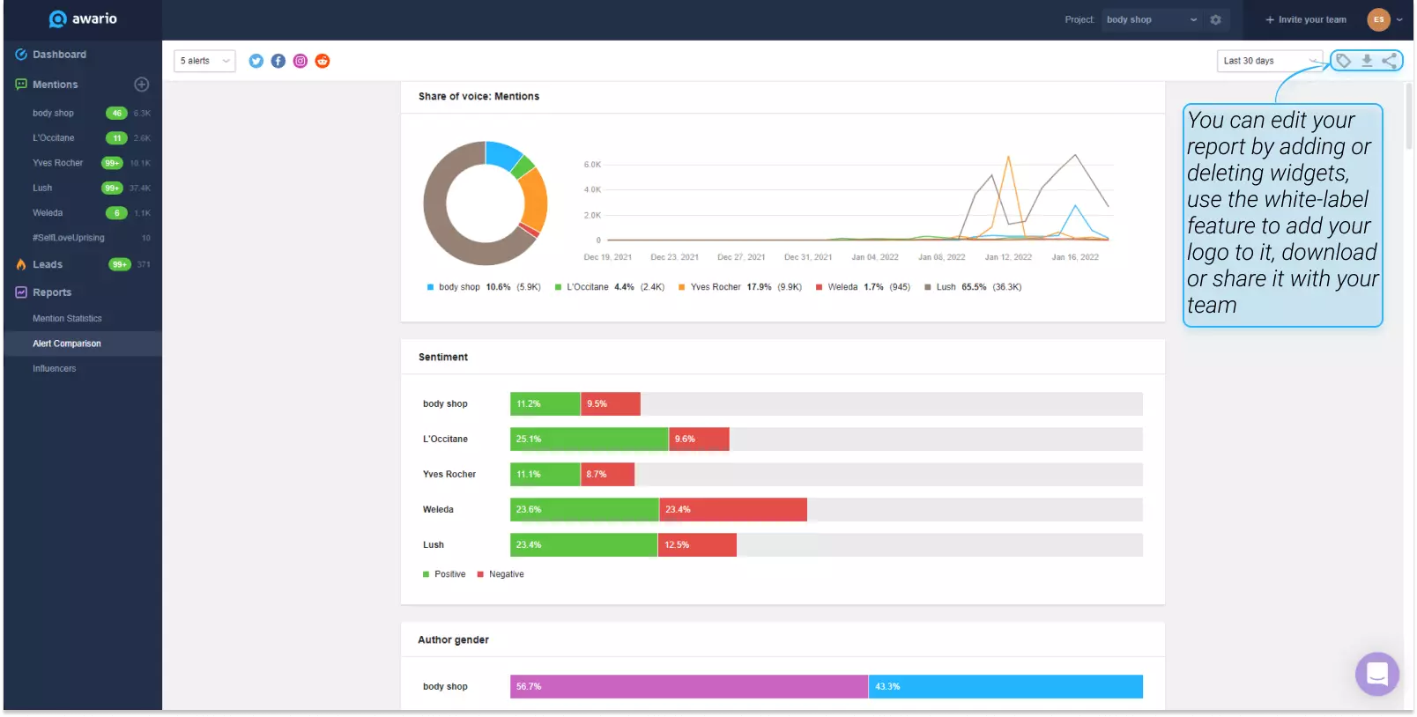This screenshot has width=1417, height=717.
Task: Click Lush's 12.5% negative sentiment bar
Action: (697, 544)
